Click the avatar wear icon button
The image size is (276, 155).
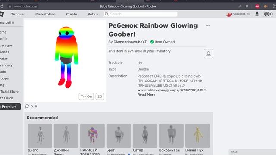208,53
